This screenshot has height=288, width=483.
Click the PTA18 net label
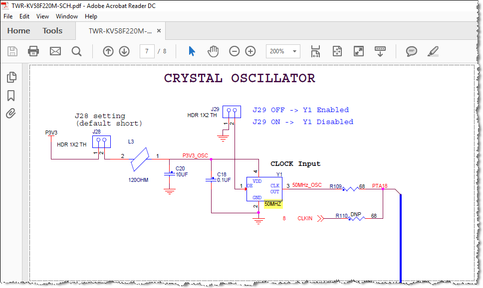click(380, 186)
